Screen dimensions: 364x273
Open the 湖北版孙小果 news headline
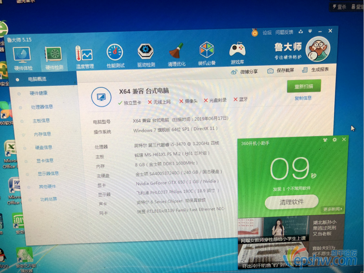tap(324, 228)
